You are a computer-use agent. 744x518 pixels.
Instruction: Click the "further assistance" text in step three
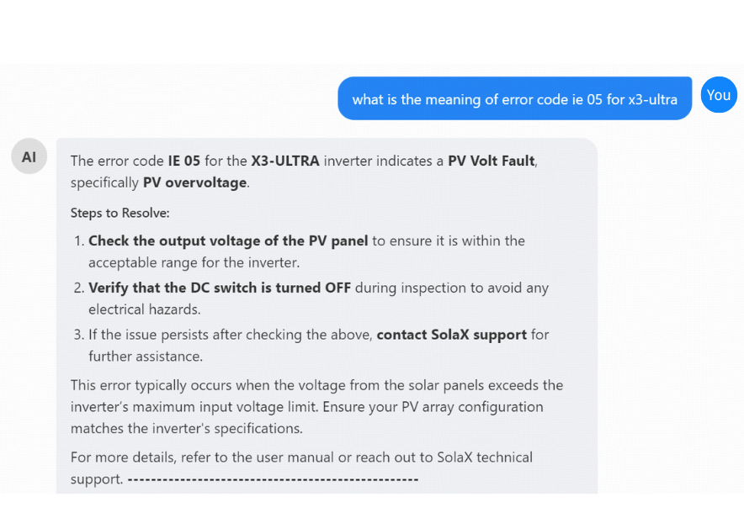click(145, 357)
